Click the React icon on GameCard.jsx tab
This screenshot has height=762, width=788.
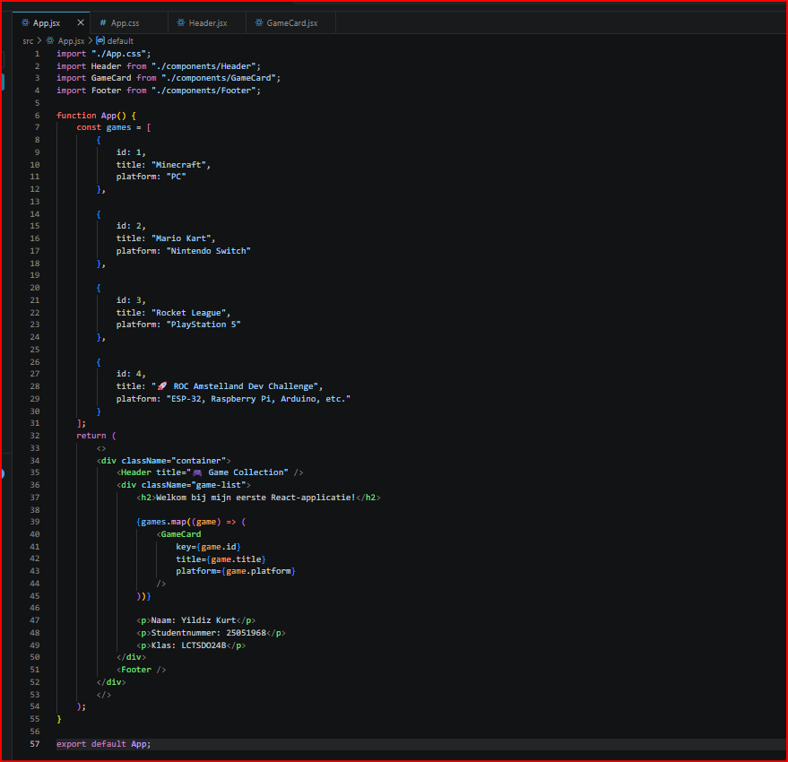259,22
